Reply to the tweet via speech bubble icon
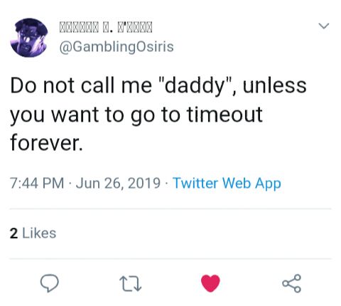 point(50,283)
